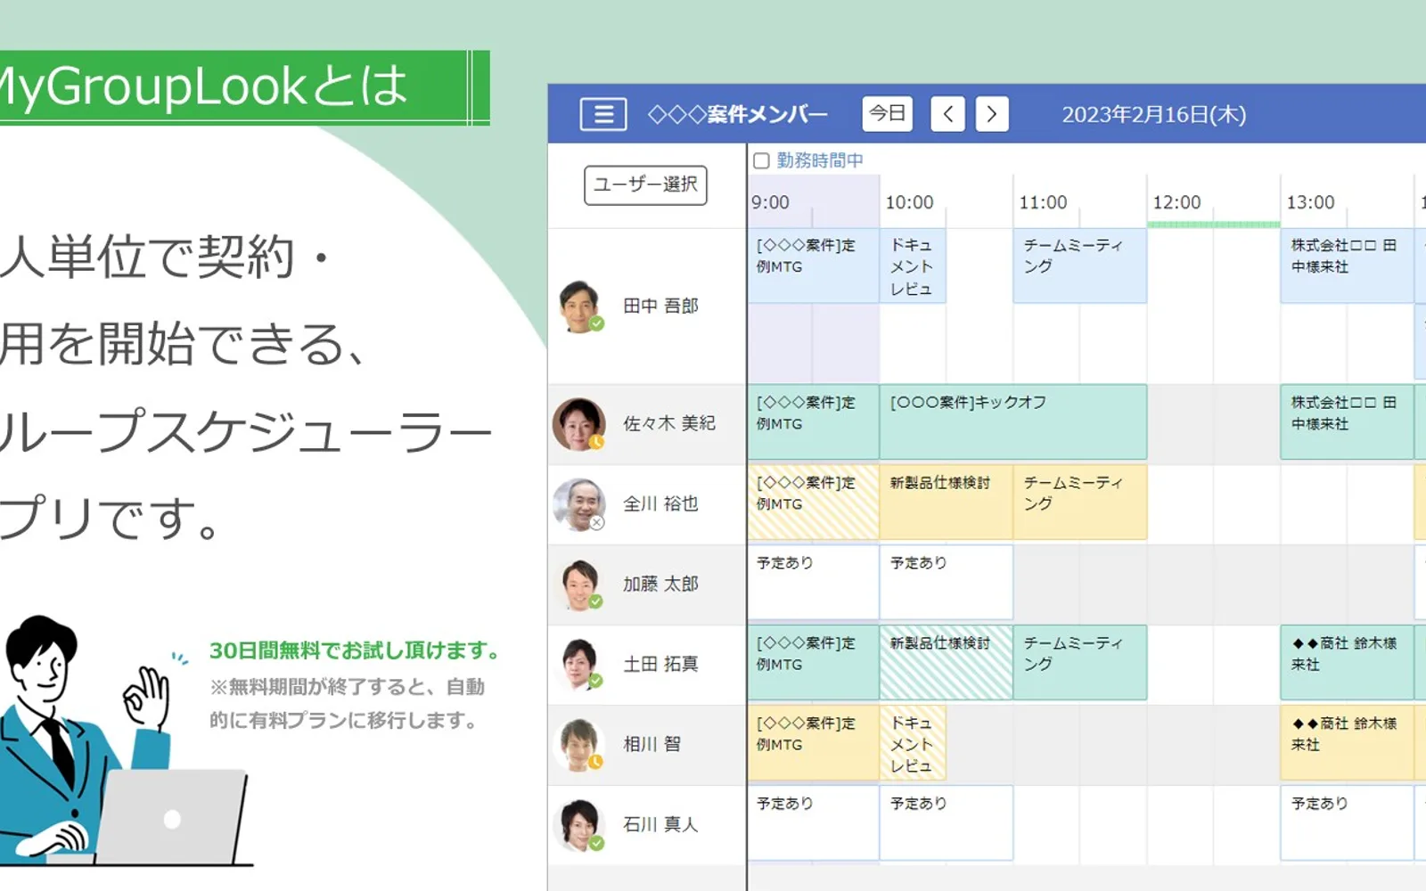Click 田中 吾郎's avatar photo
This screenshot has width=1426, height=891.
click(581, 306)
